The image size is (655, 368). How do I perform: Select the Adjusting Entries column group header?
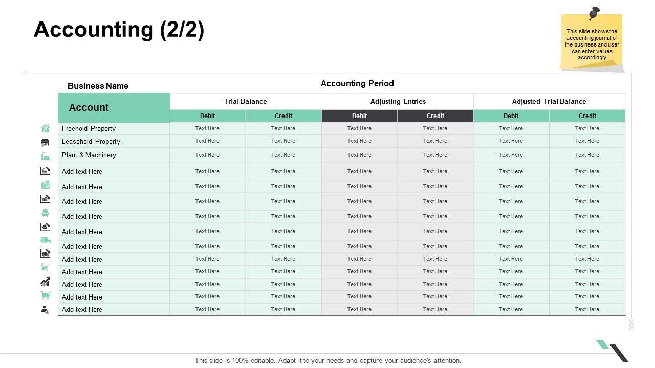pos(398,101)
